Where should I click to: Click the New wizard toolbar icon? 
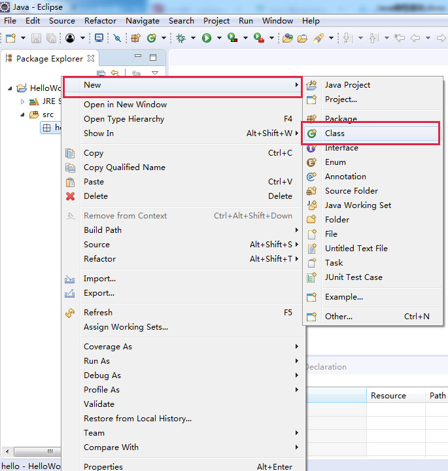(11, 38)
